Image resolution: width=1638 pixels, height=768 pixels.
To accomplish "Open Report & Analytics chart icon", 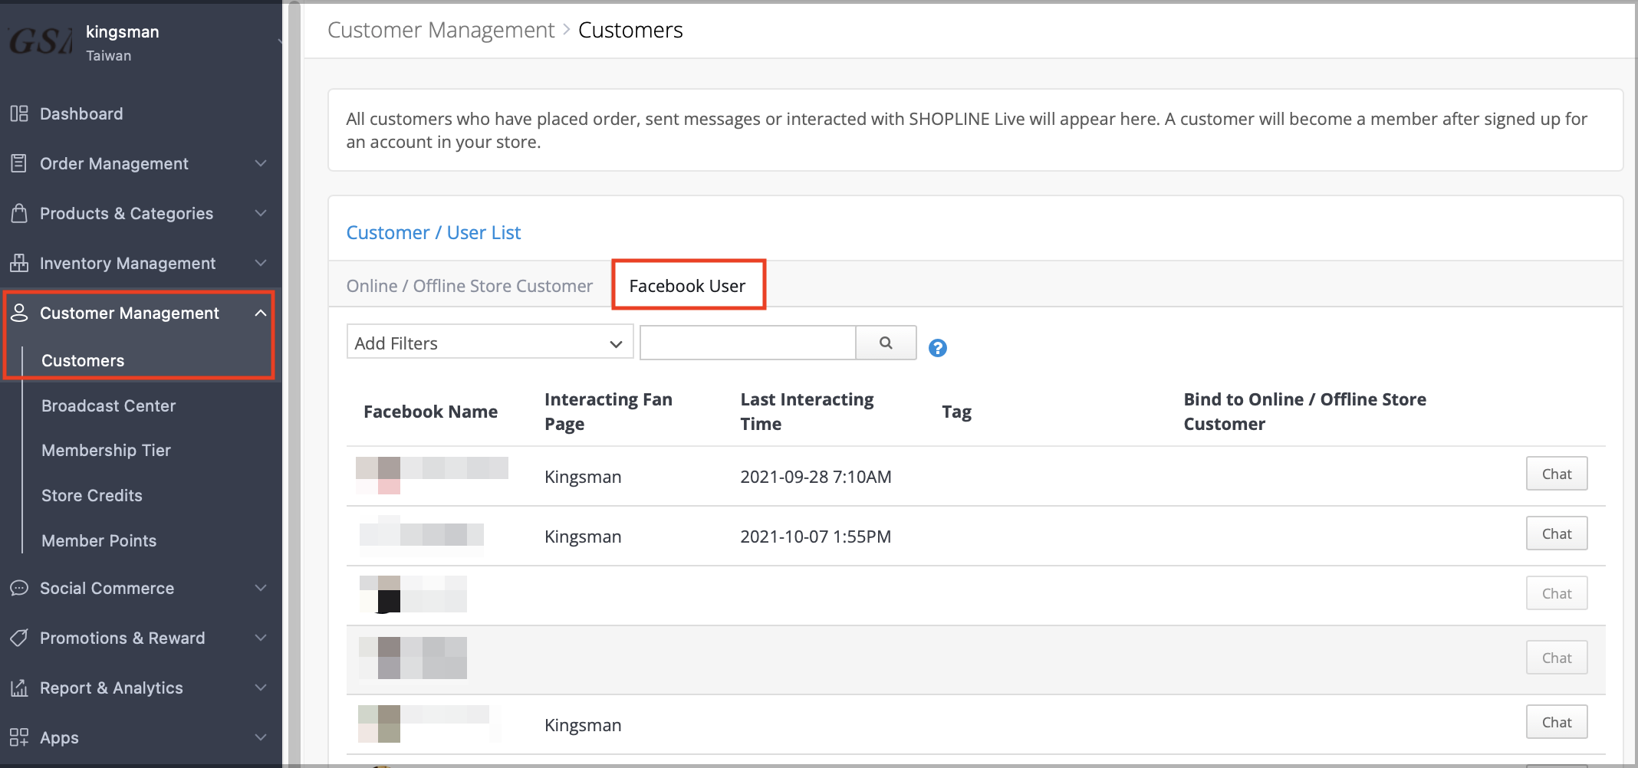I will tap(19, 688).
